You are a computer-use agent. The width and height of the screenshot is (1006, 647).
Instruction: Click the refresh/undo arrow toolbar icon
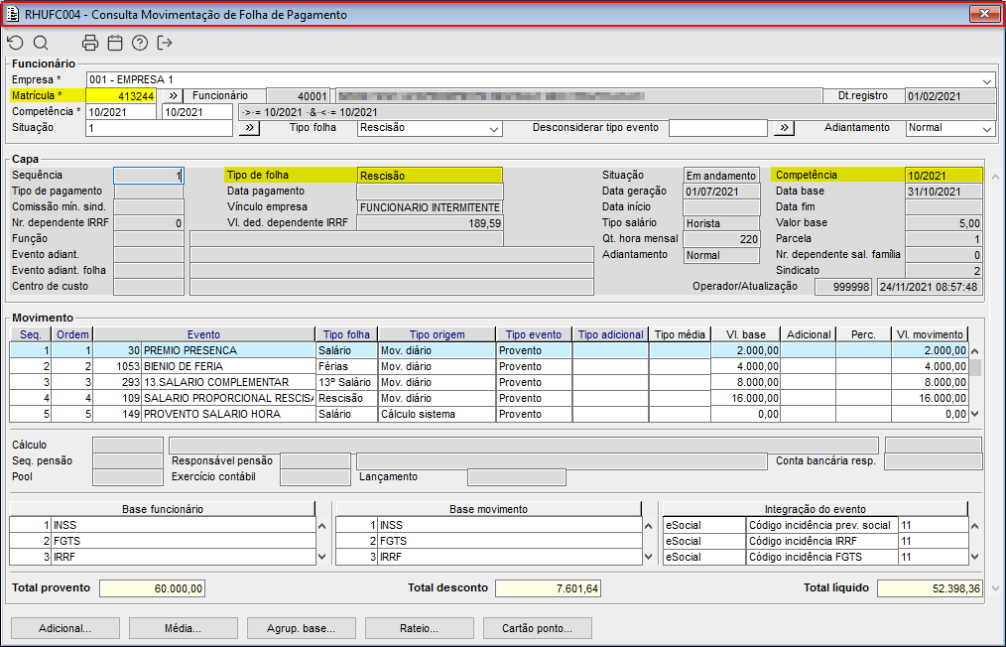[x=15, y=43]
